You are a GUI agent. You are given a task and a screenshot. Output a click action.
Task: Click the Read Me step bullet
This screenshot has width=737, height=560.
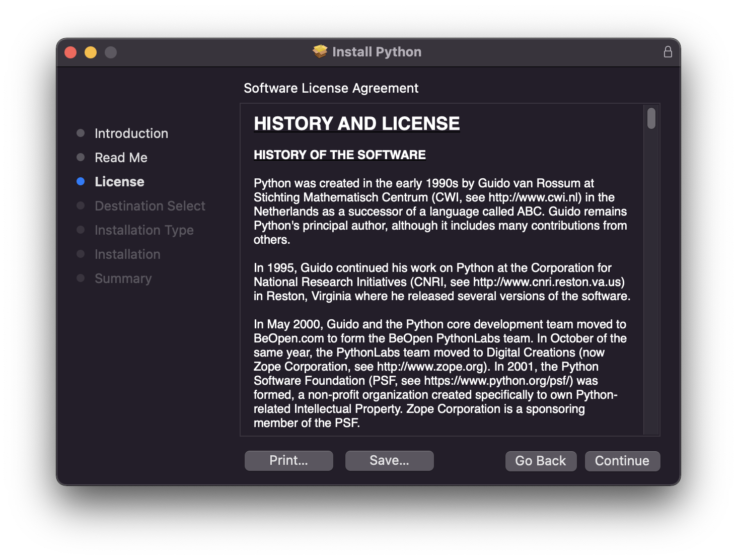pyautogui.click(x=81, y=157)
